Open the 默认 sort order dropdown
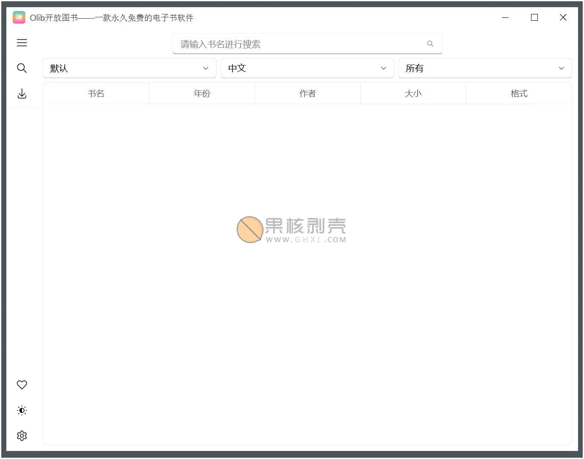This screenshot has height=459, width=584. click(130, 68)
